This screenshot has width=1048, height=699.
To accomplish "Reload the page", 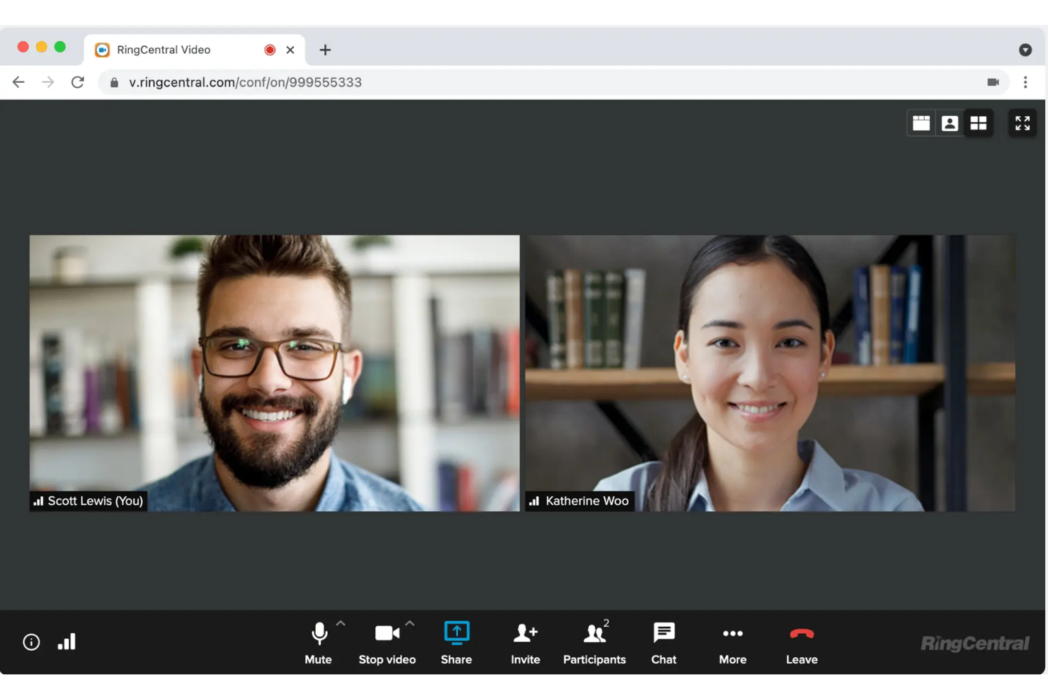I will coord(78,82).
